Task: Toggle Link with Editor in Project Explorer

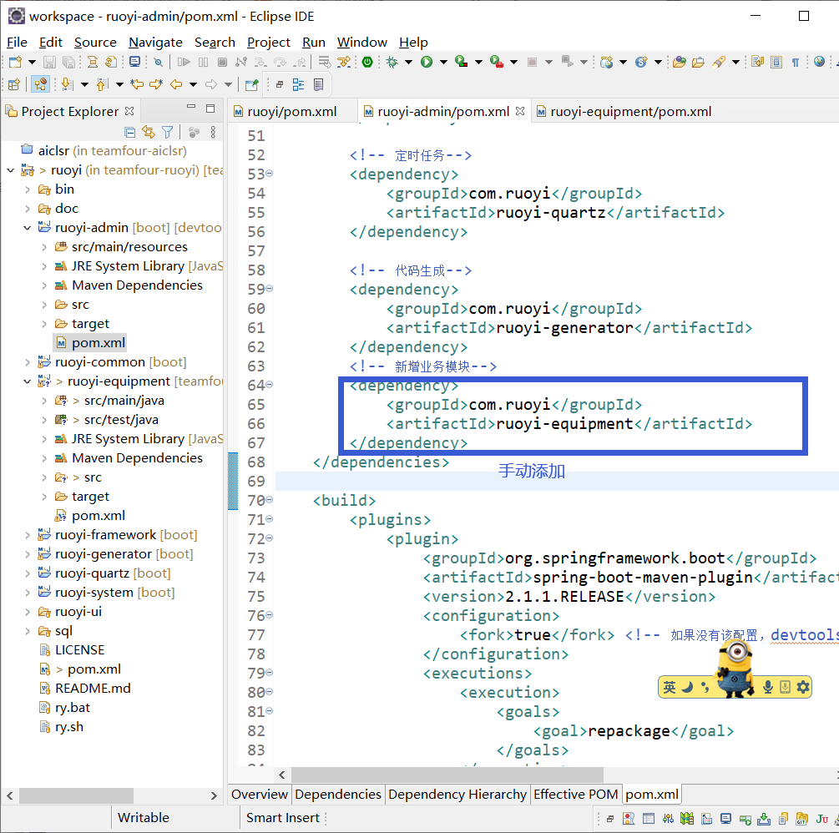Action: [x=149, y=132]
